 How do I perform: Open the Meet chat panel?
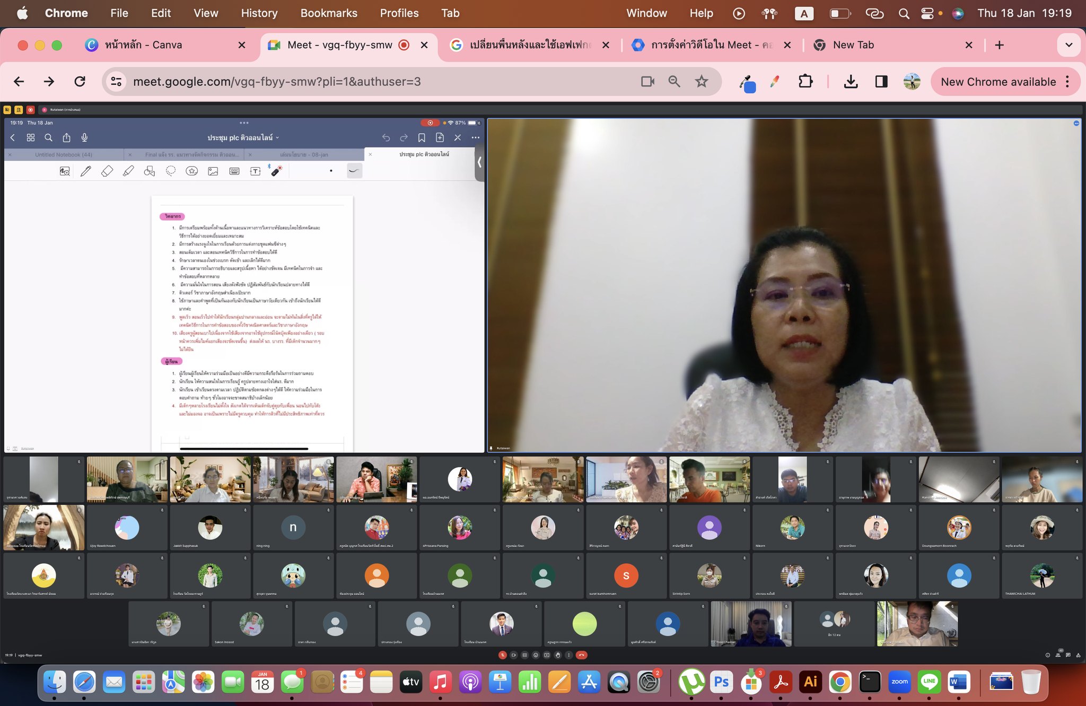point(1068,655)
